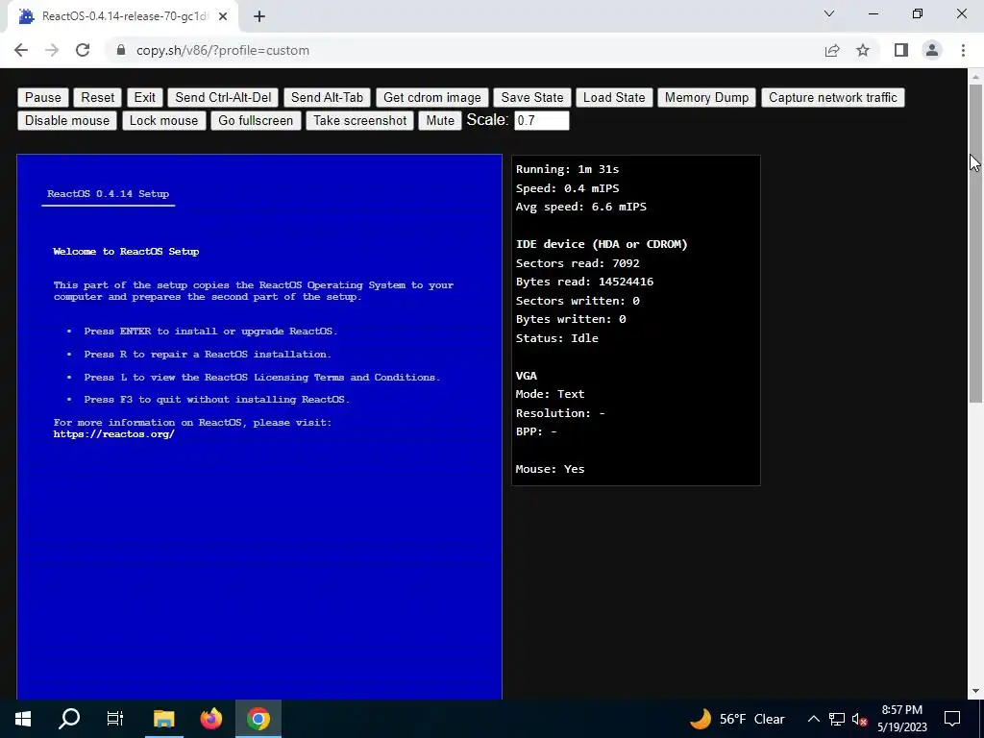
Task: Bookmark this page with the star icon
Action: point(863,50)
